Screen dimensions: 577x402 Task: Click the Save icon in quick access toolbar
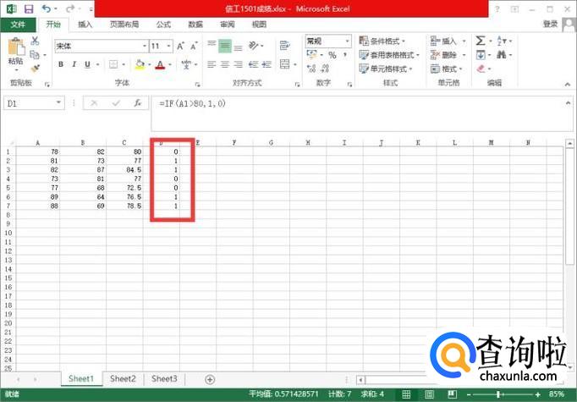29,8
